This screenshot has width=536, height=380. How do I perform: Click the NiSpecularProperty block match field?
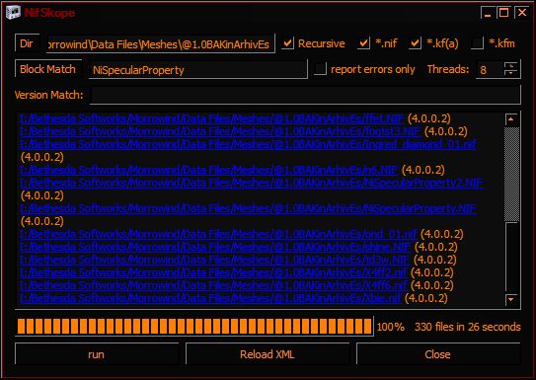[198, 70]
